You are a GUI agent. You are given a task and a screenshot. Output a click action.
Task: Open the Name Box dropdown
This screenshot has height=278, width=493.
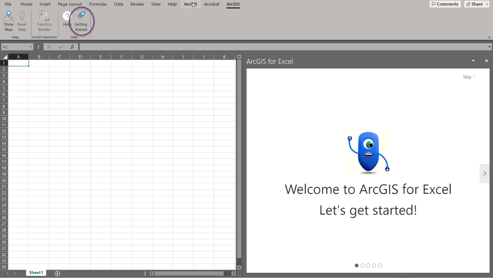coord(31,47)
